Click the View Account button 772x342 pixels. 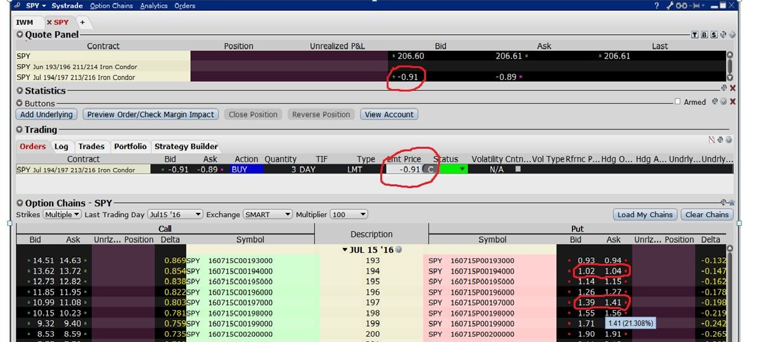pyautogui.click(x=389, y=114)
